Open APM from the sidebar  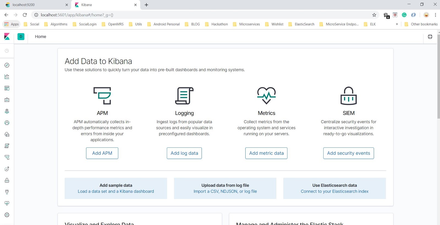coord(7,157)
